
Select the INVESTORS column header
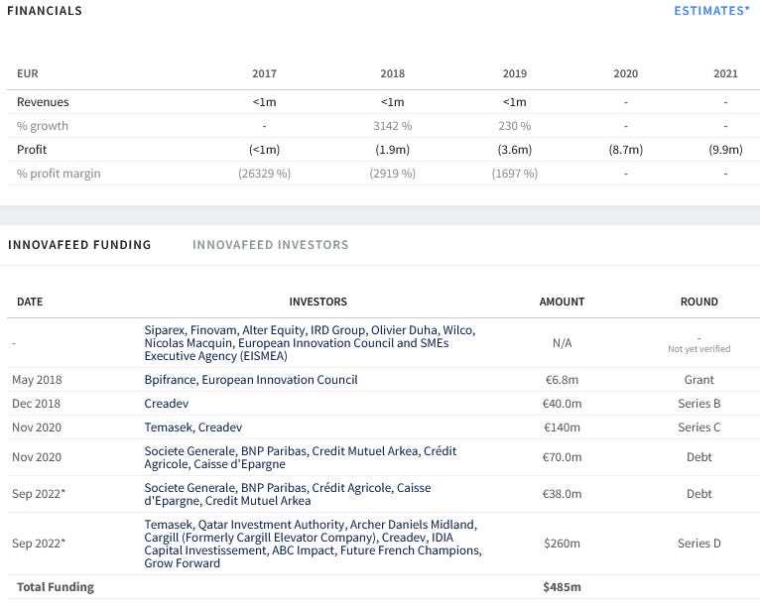317,302
